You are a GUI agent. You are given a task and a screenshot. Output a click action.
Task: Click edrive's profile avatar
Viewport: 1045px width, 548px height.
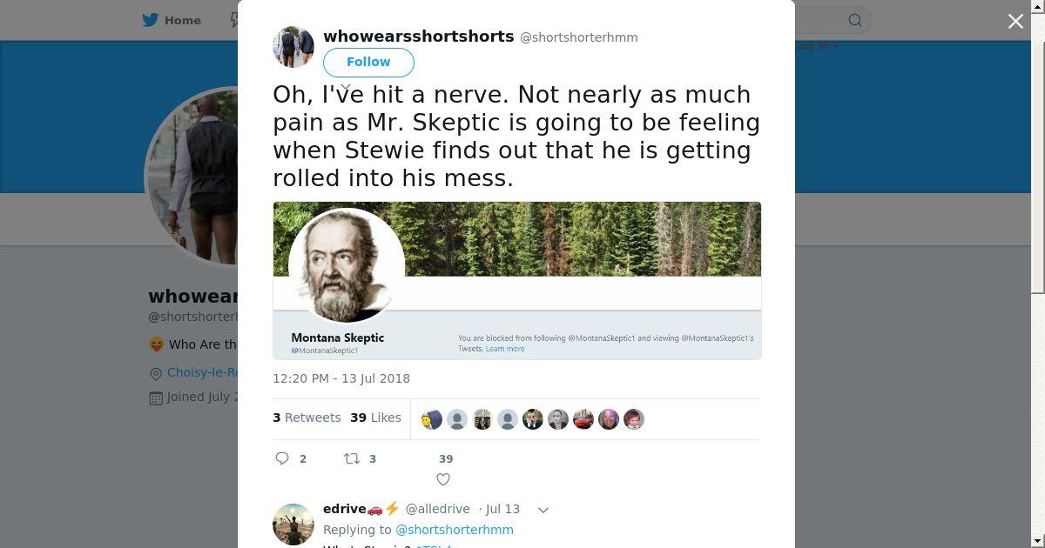pos(293,524)
